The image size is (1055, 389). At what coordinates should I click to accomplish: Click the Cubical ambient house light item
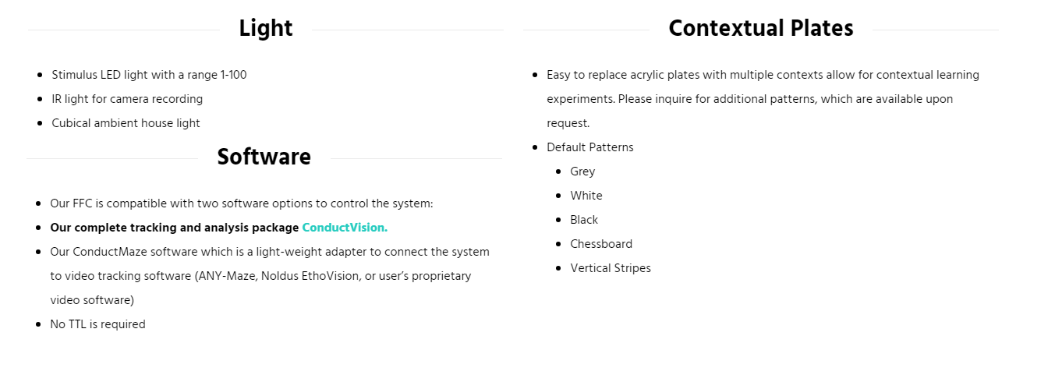(x=126, y=123)
